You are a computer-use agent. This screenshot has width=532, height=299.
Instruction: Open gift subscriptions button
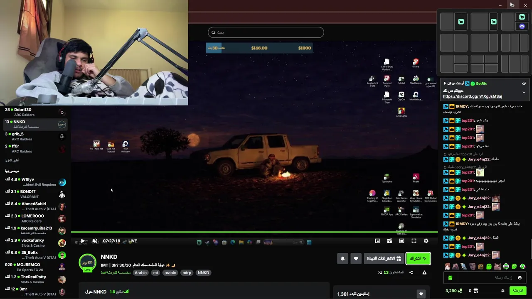[x=384, y=259]
